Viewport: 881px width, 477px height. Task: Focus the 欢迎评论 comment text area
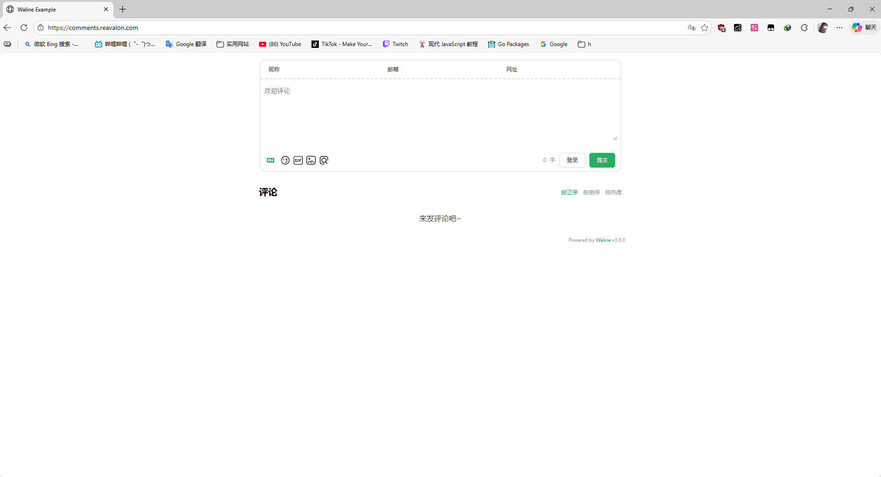[440, 111]
